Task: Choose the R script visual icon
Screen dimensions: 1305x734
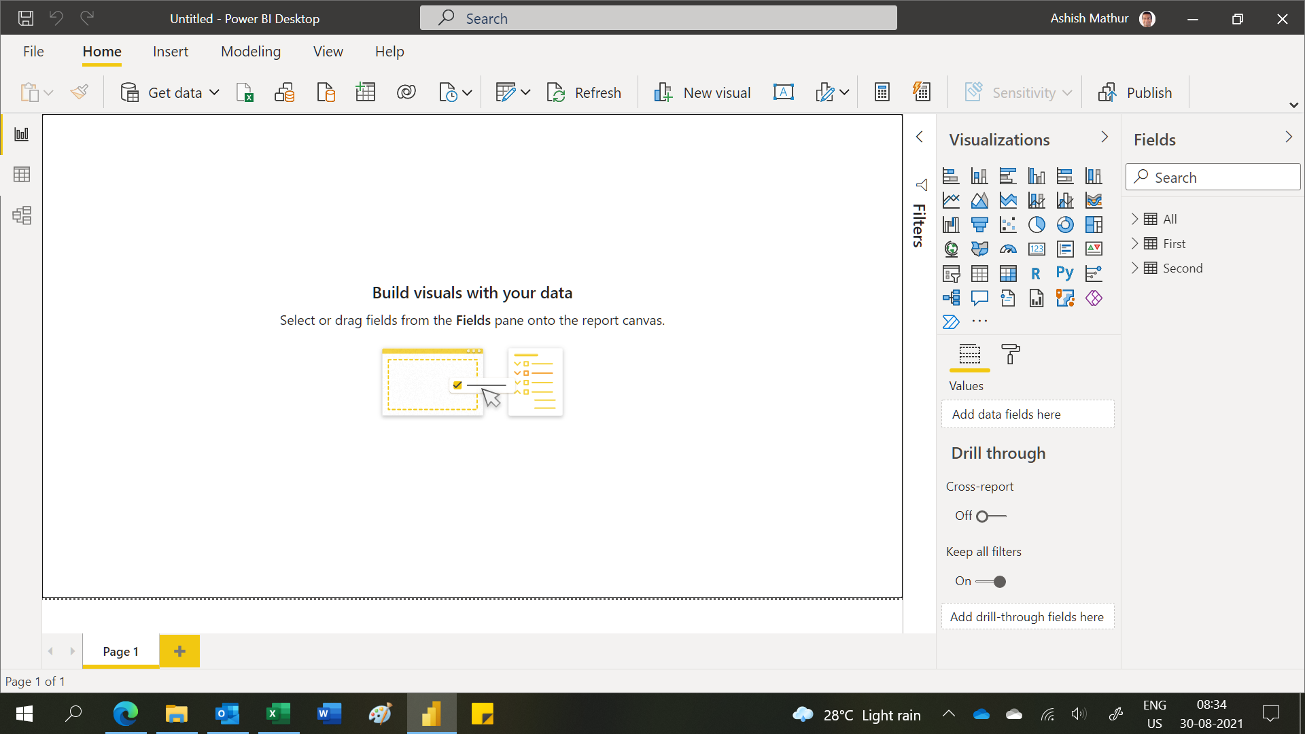Action: 1036,273
